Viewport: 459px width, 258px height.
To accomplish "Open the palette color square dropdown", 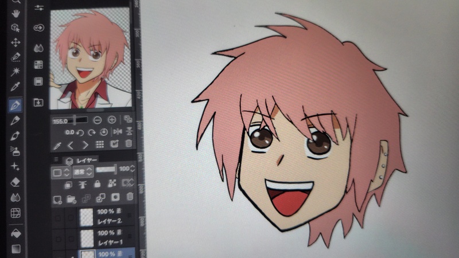I will pos(61,173).
